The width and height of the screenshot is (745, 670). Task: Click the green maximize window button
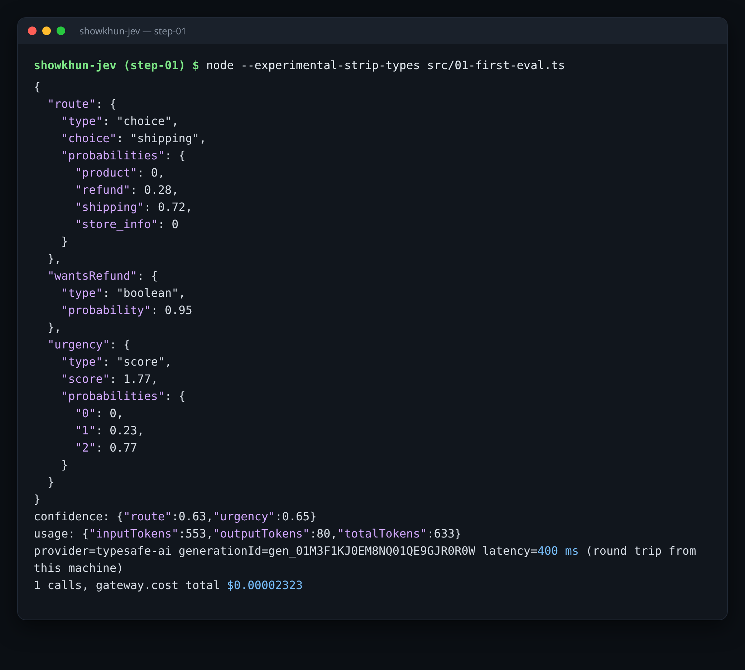61,31
